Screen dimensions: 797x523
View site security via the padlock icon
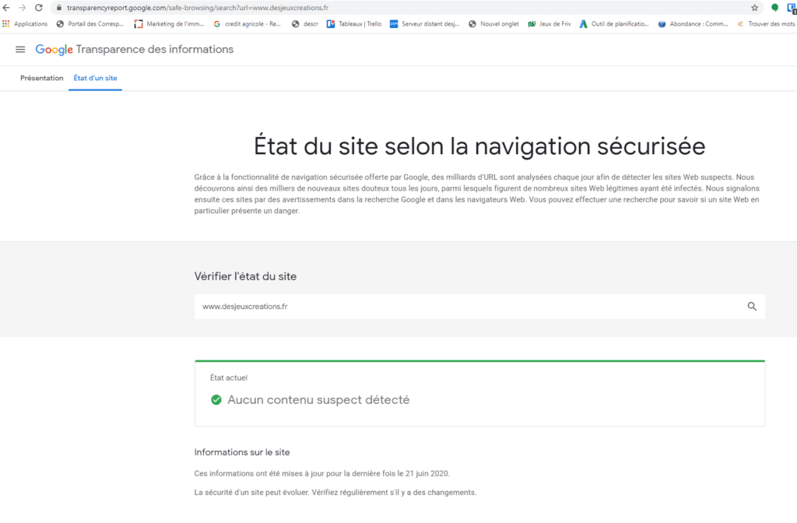[59, 8]
